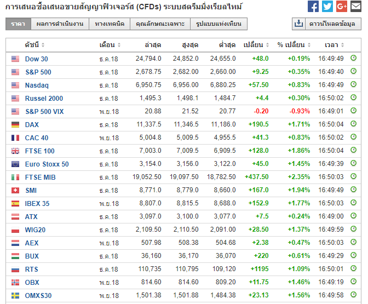Viewport: 368px width, 304px height.
Task: Click clock icon in AEX row
Action: point(353,242)
